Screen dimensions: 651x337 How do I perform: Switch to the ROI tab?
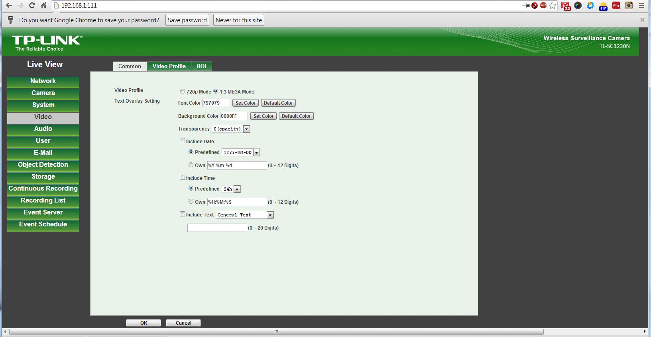point(201,66)
